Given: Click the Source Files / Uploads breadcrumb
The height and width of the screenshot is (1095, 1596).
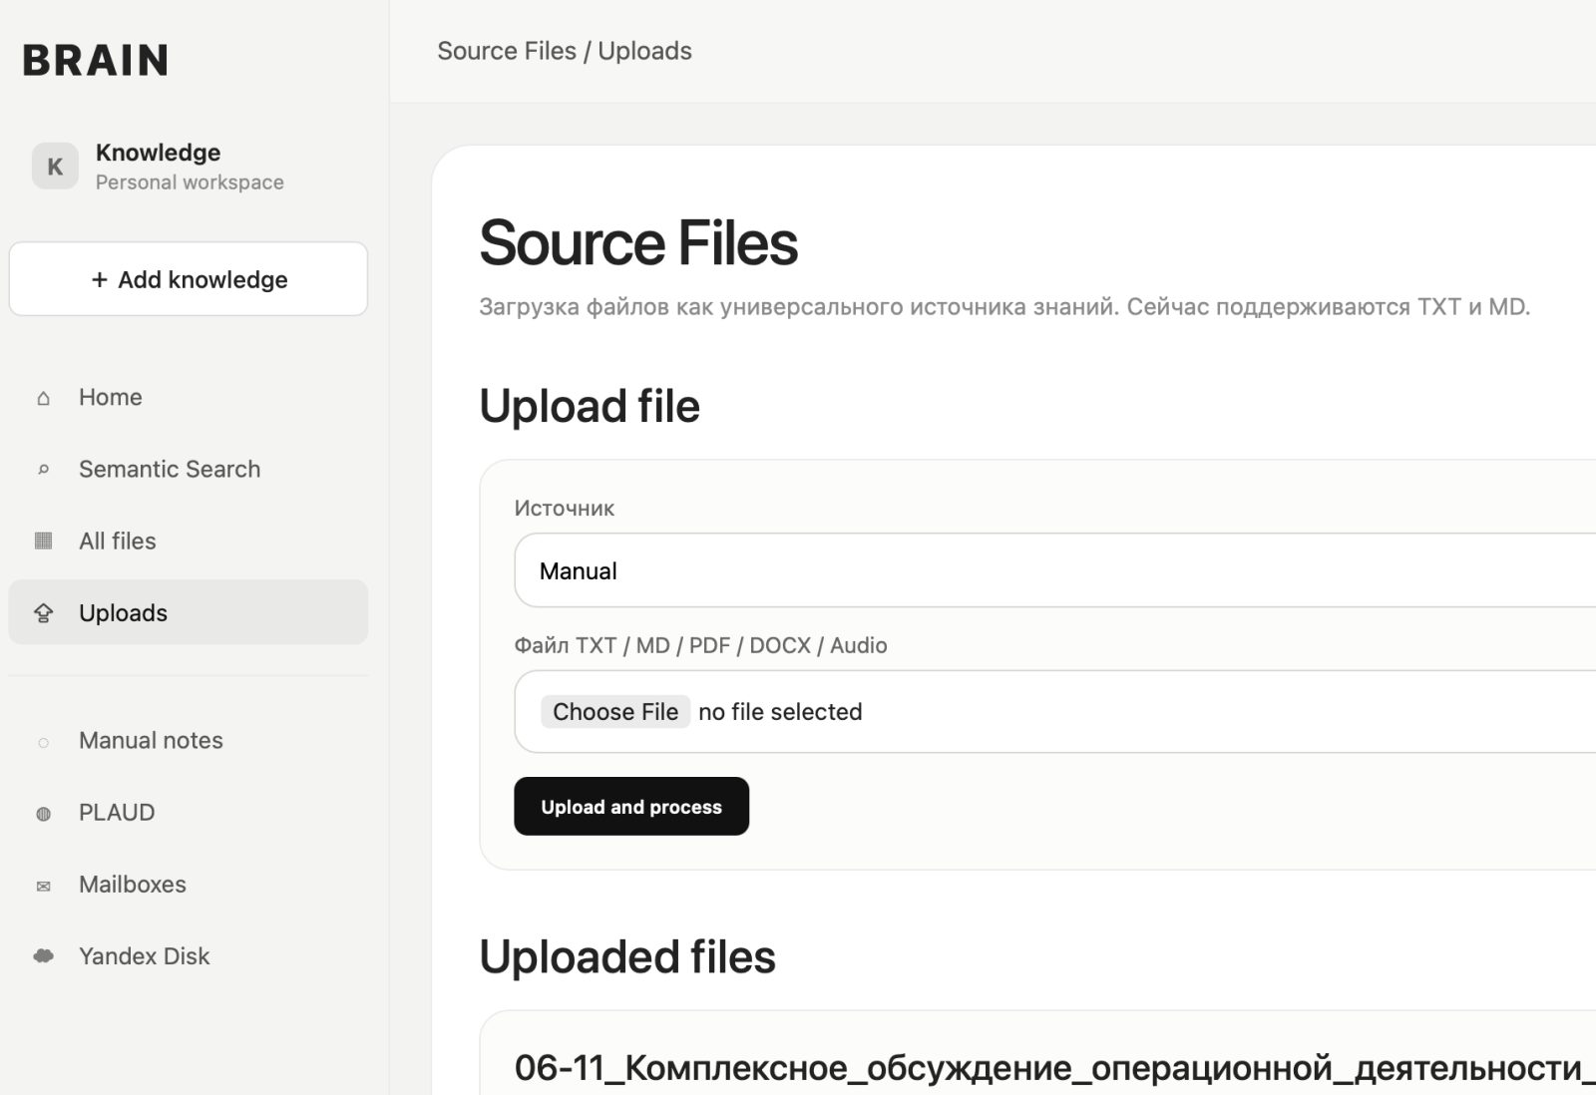Looking at the screenshot, I should (x=565, y=51).
